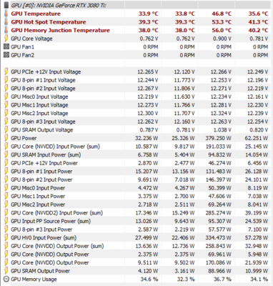The height and width of the screenshot is (286, 273).
Task: Click lightning icon beside GPU Misc1 Input Voltage
Action: 6,105
